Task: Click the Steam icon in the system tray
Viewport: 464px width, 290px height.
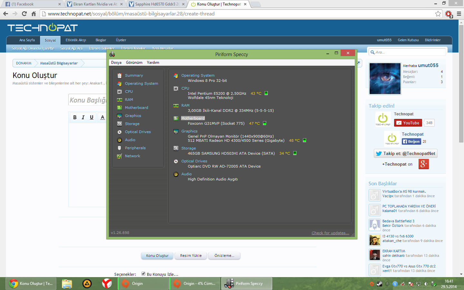Action: [x=379, y=284]
